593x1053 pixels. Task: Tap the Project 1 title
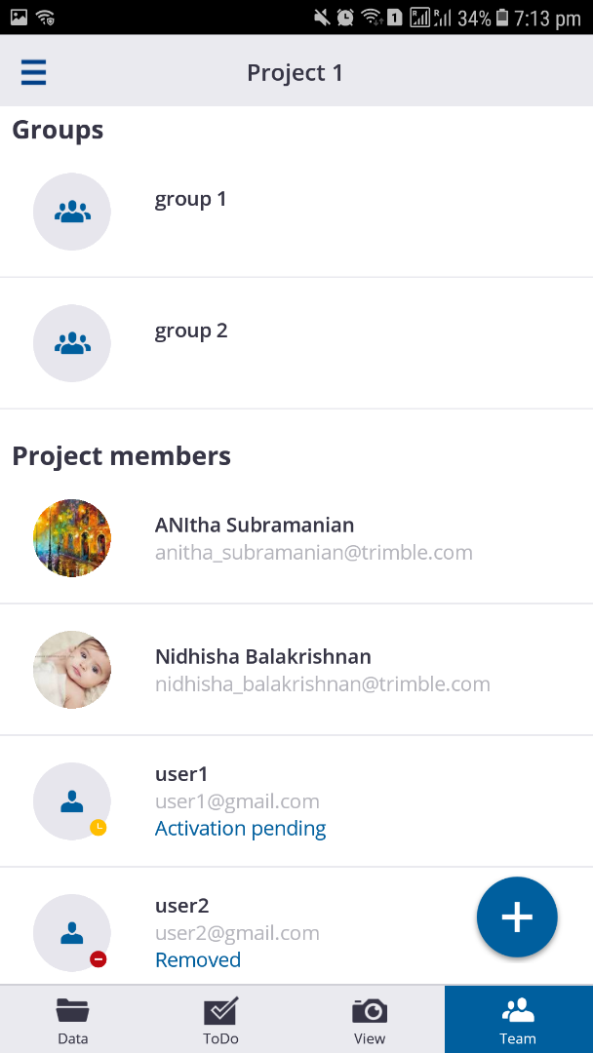click(x=295, y=73)
